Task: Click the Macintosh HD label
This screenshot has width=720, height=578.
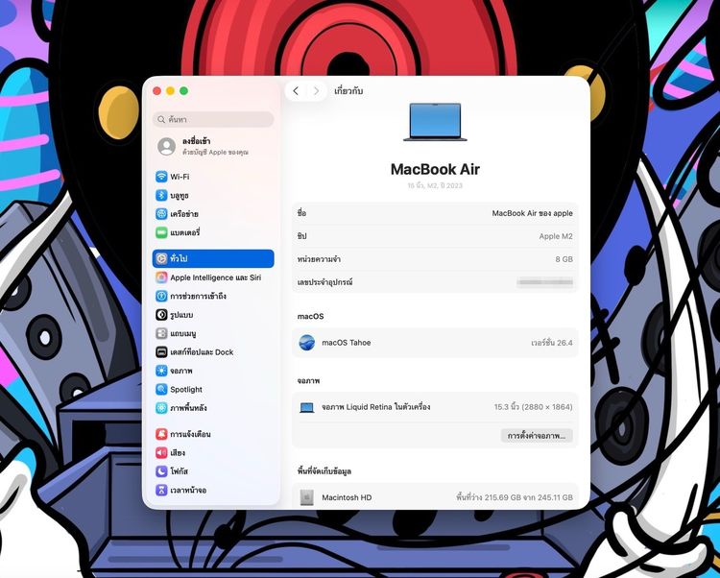Action: (x=347, y=497)
